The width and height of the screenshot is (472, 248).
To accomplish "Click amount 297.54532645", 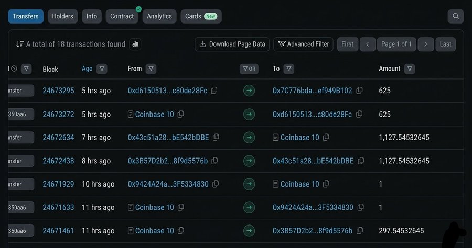I will pyautogui.click(x=401, y=231).
